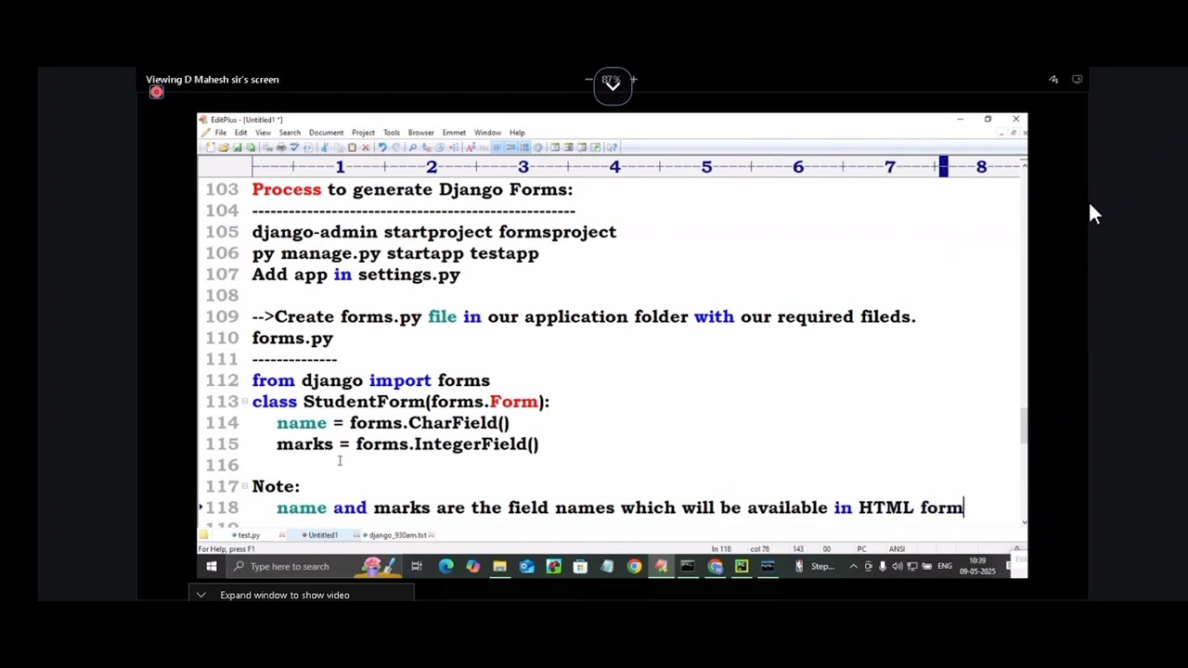Screen dimensions: 1188x668
Task: Open Google Chrome from the taskbar
Action: coord(634,567)
